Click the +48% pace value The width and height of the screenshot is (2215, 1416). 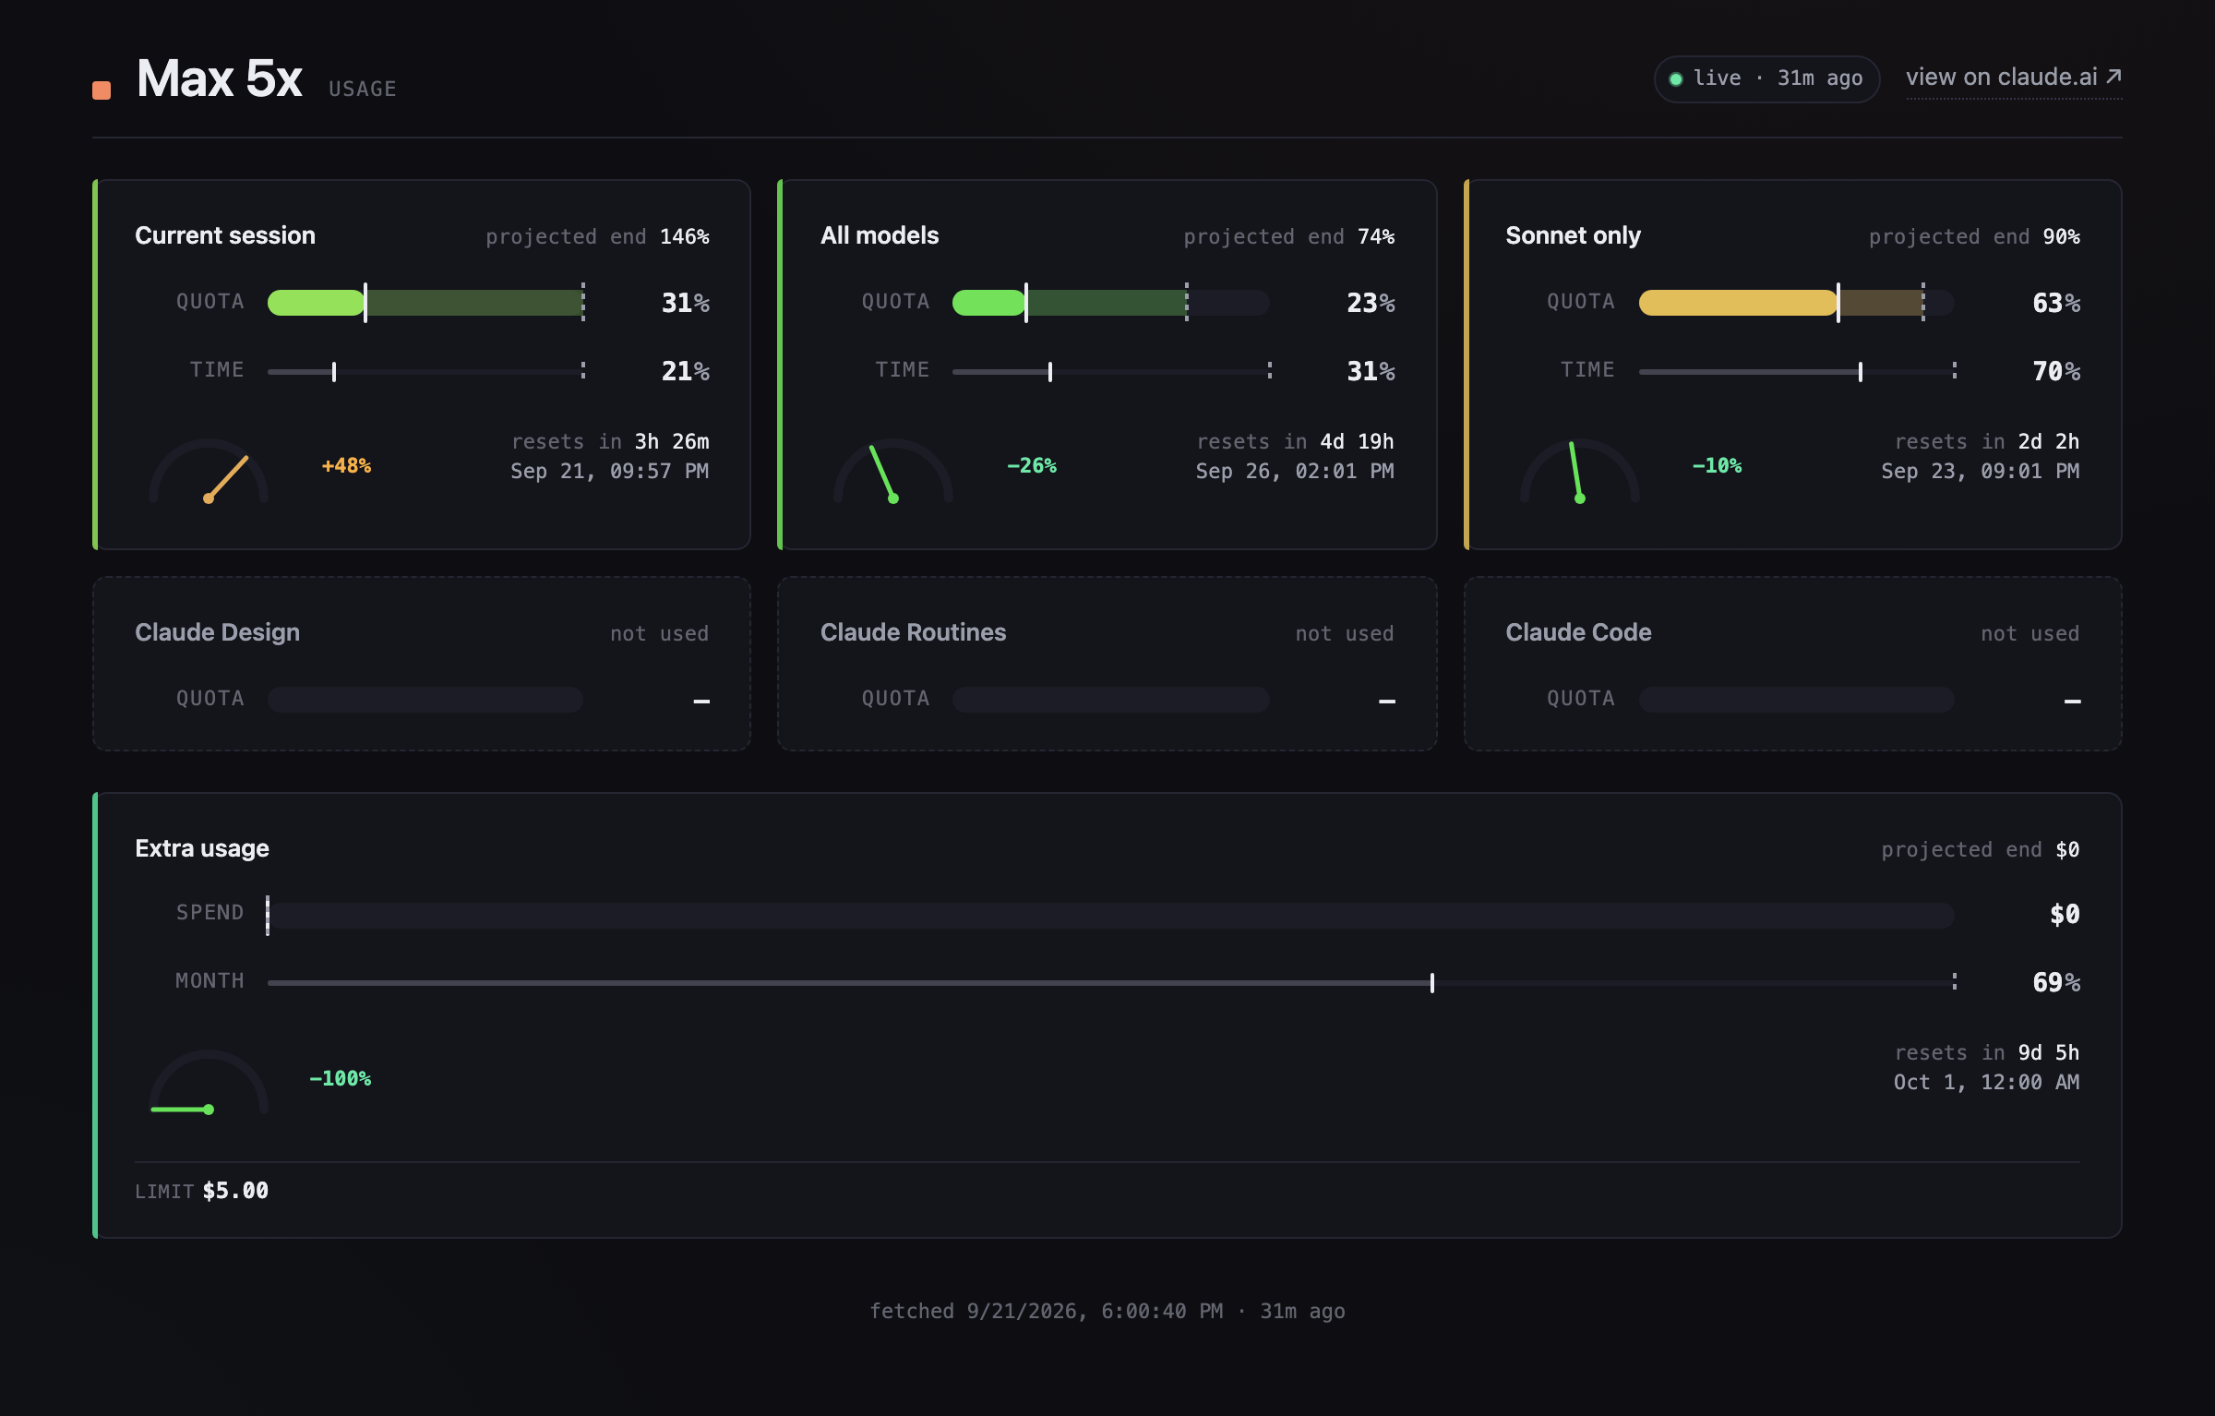(346, 466)
